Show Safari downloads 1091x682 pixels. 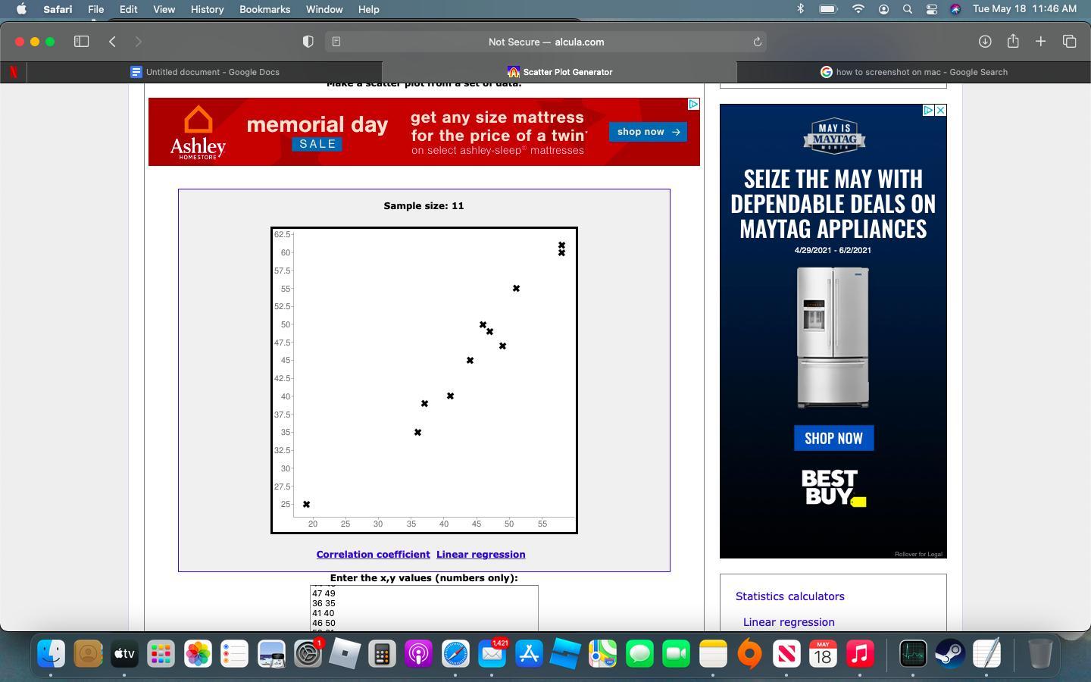[985, 42]
